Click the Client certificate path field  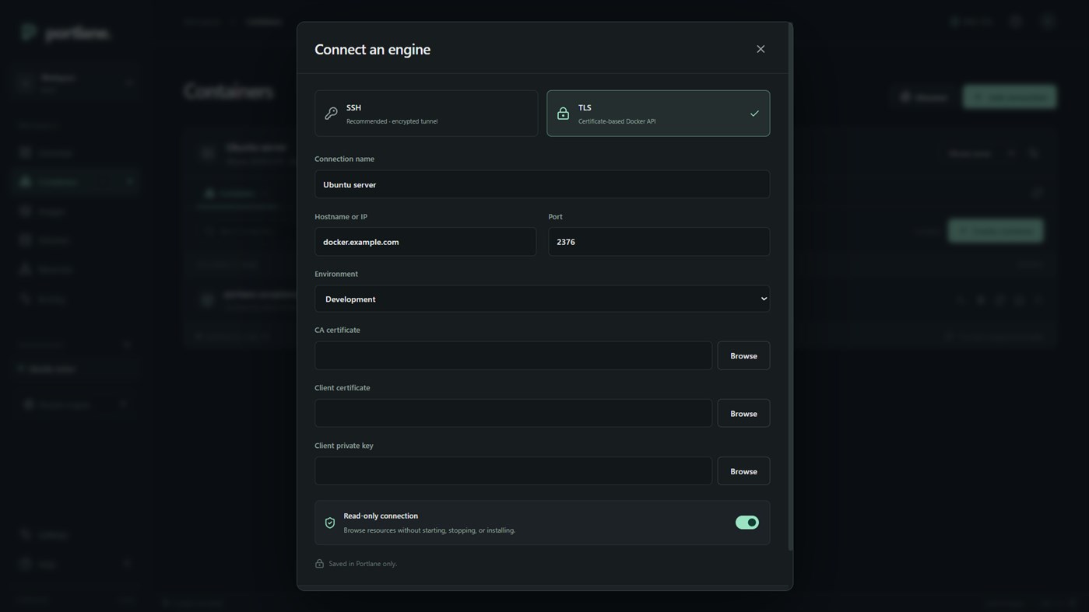pos(513,413)
